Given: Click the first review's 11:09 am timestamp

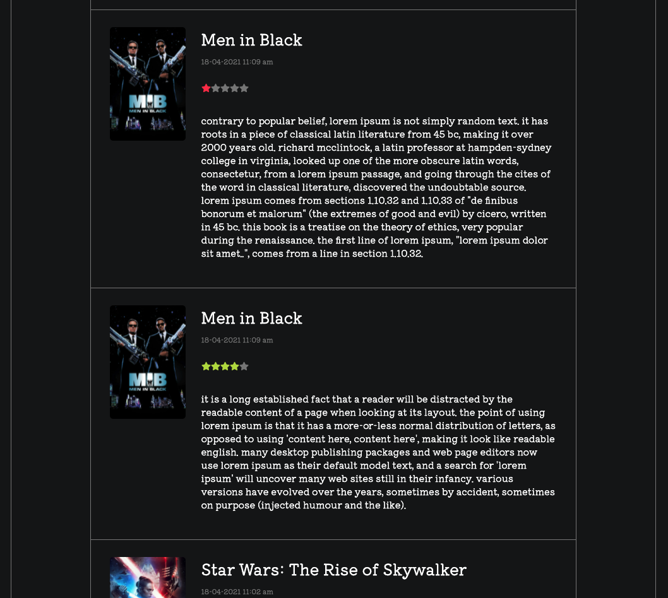Looking at the screenshot, I should click(x=237, y=62).
